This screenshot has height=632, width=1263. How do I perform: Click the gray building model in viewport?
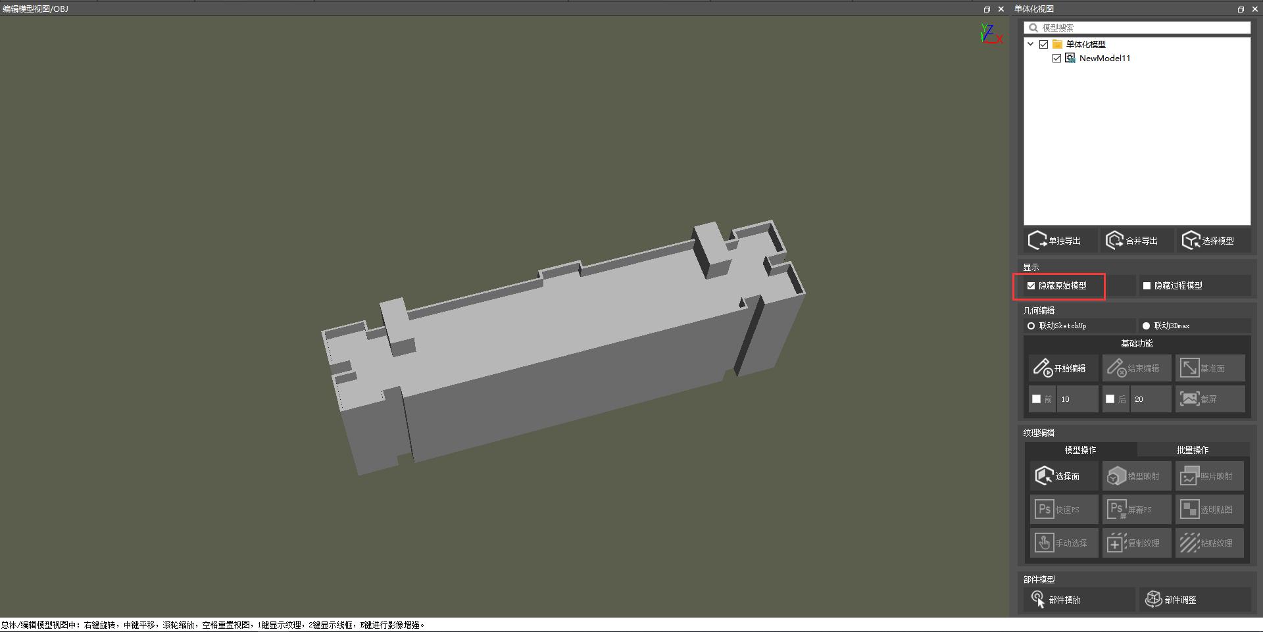(x=563, y=347)
